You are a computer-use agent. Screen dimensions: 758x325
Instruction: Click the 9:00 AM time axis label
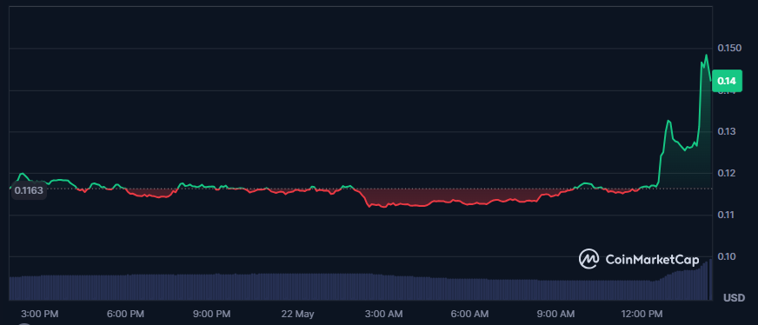557,314
